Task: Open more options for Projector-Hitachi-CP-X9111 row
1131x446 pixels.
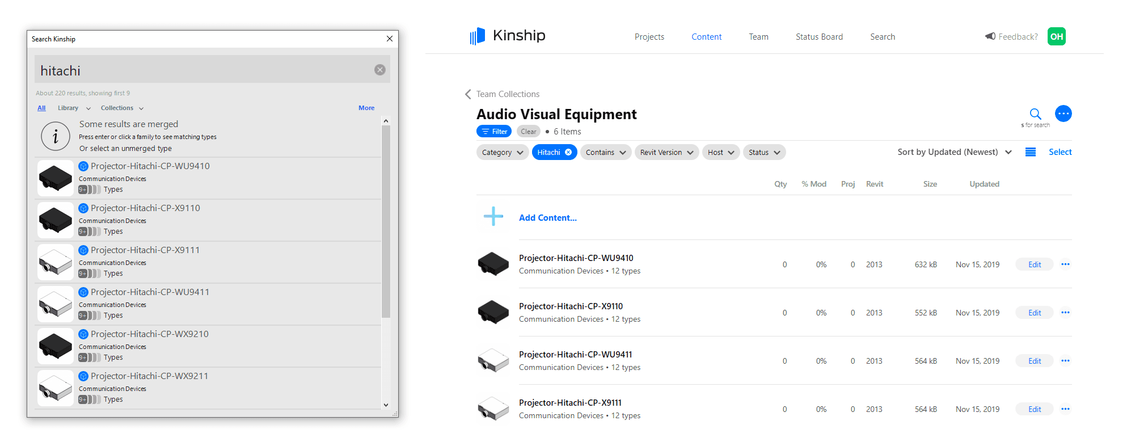Action: click(1065, 409)
